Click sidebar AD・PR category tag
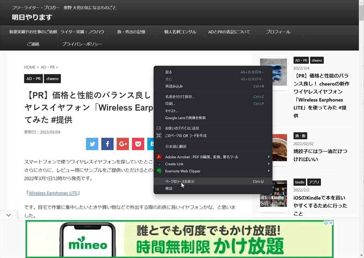The height and width of the screenshot is (258, 364). [301, 60]
